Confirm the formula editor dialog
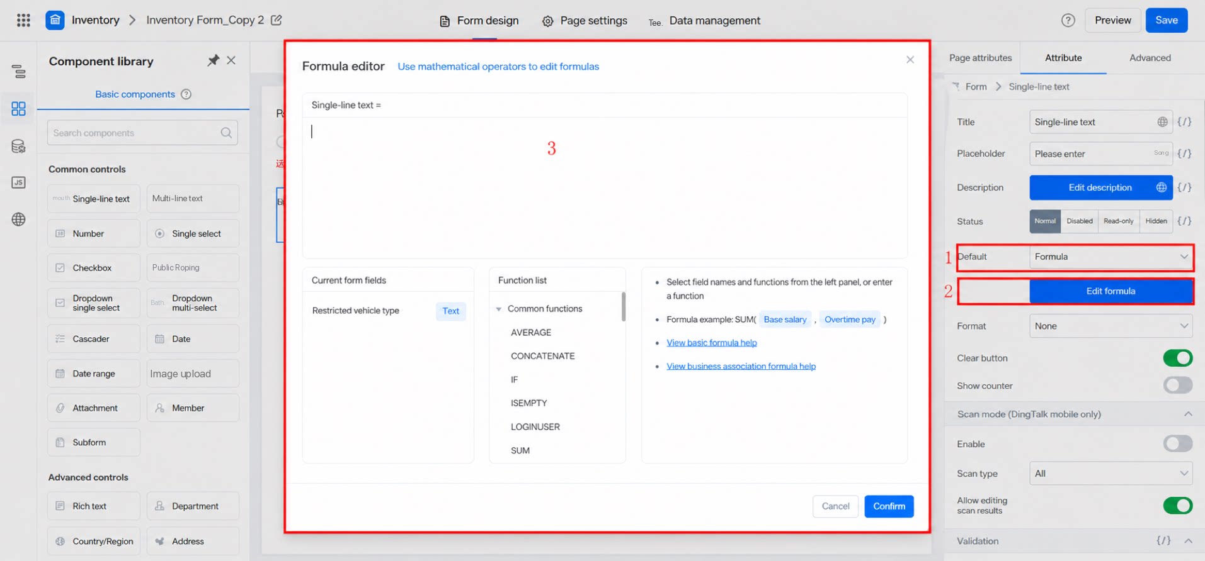The image size is (1205, 561). click(x=889, y=506)
